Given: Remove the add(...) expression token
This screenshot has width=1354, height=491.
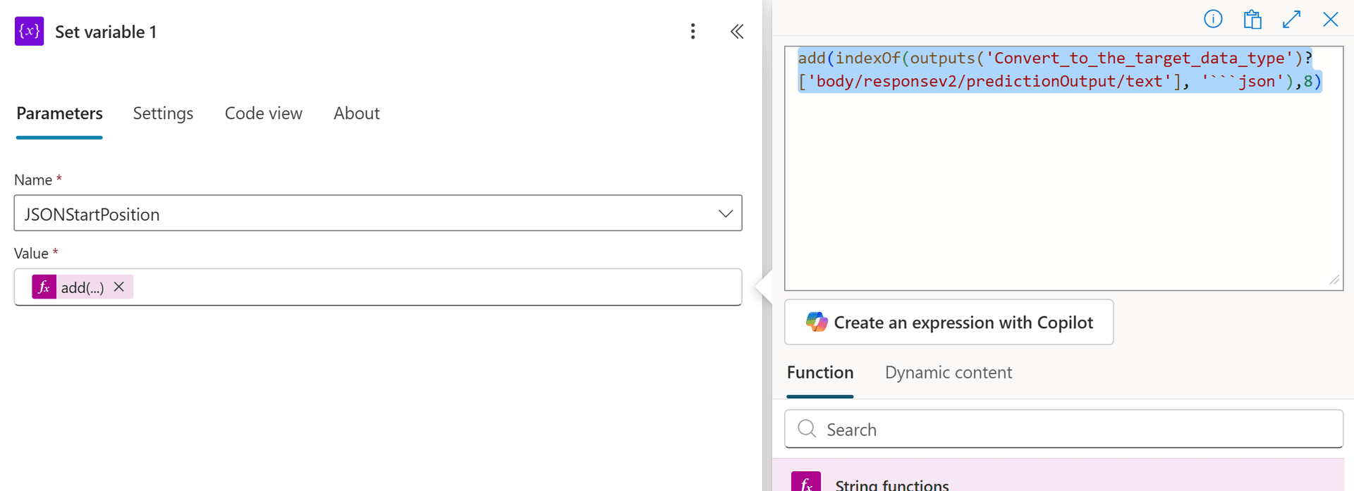Looking at the screenshot, I should (x=119, y=287).
